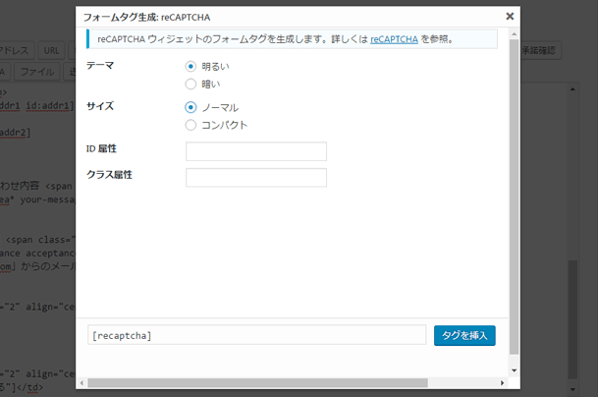Screen dimensions: 598x397
Task: Choose the ノーマル size option
Action: pyautogui.click(x=190, y=107)
